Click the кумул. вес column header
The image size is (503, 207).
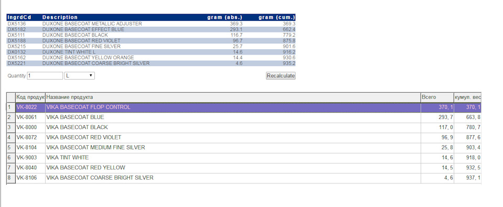(x=467, y=97)
